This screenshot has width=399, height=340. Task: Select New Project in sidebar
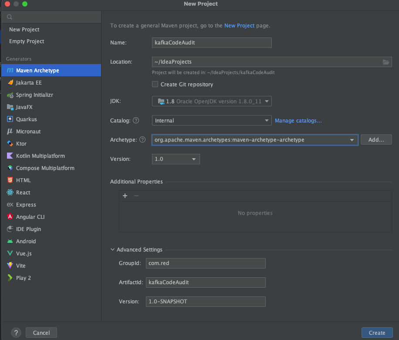pyautogui.click(x=24, y=30)
